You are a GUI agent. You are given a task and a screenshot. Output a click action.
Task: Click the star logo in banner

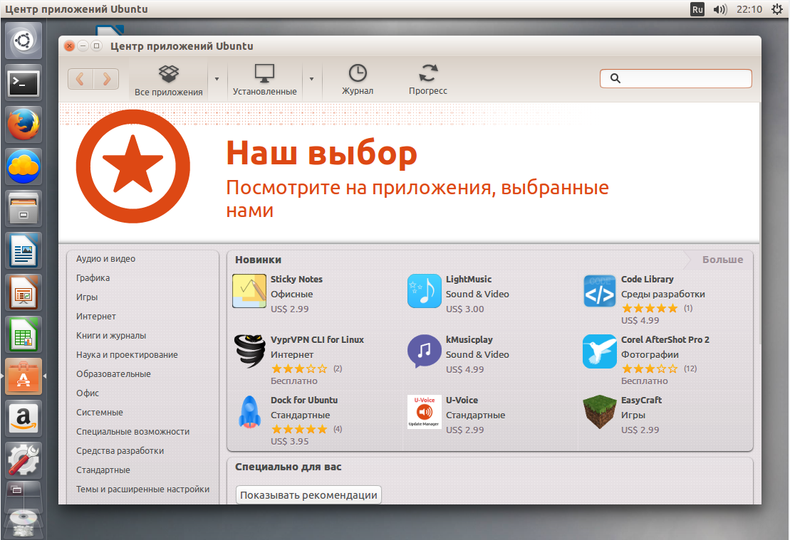click(x=133, y=166)
